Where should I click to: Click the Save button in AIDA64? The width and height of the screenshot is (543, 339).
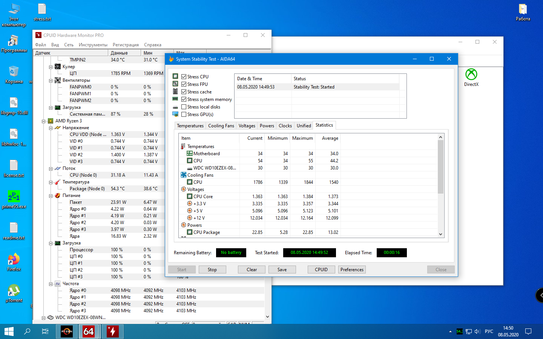(x=282, y=270)
